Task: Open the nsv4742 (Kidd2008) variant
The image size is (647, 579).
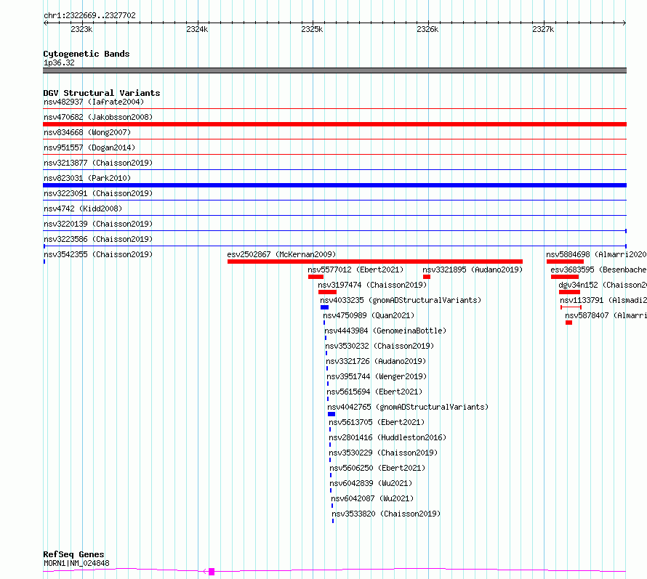Action: coord(83,208)
